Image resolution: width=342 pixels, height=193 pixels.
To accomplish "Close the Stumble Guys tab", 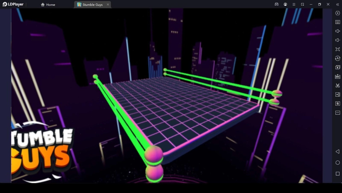I will (108, 5).
